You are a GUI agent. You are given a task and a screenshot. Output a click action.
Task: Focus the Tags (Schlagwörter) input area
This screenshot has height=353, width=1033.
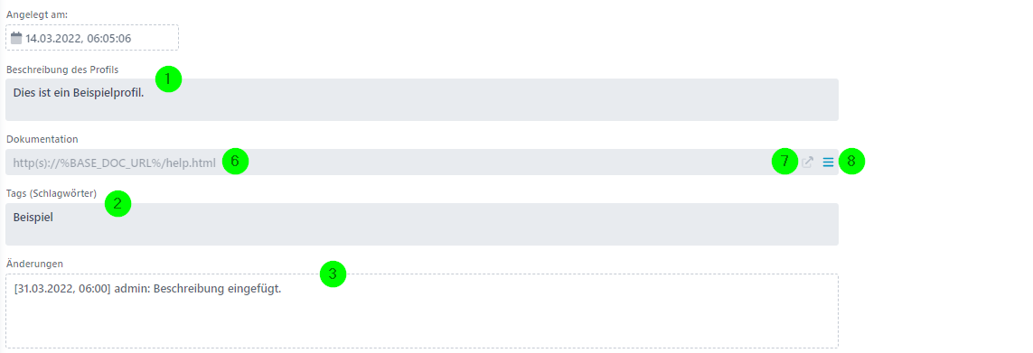[422, 224]
